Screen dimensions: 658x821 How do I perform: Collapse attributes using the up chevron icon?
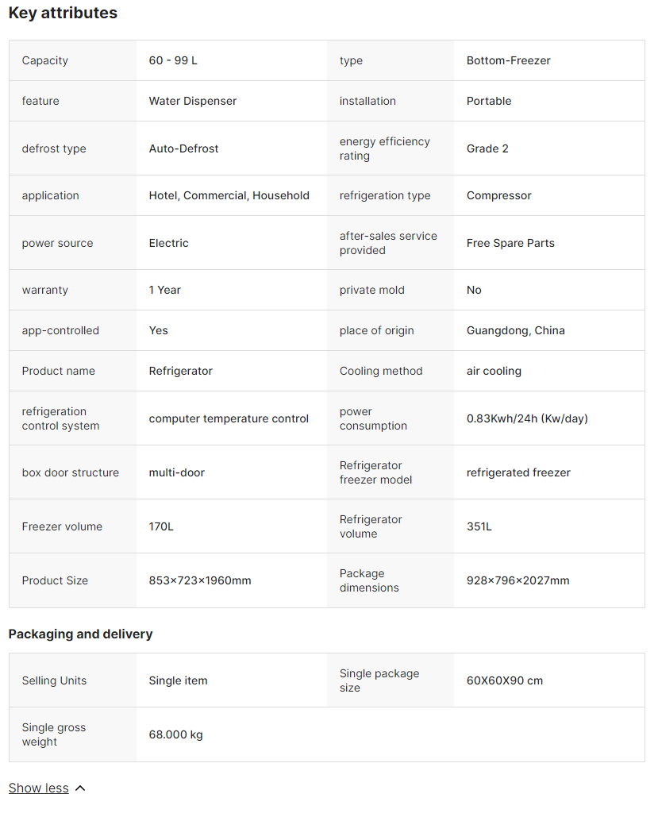80,788
